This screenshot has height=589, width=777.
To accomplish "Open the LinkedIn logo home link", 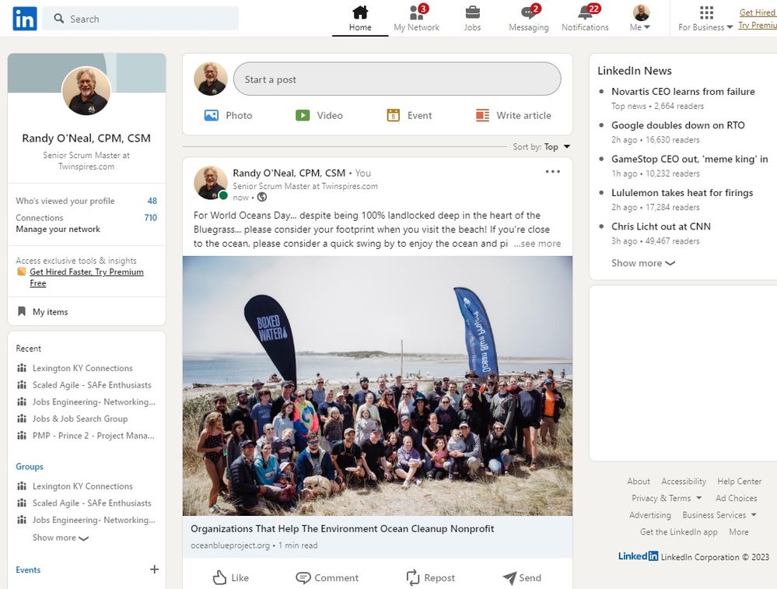I will tap(25, 19).
